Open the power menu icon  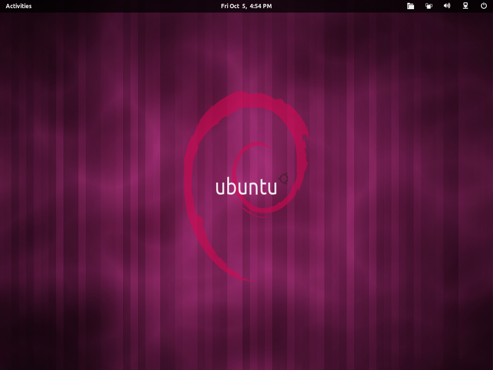483,6
